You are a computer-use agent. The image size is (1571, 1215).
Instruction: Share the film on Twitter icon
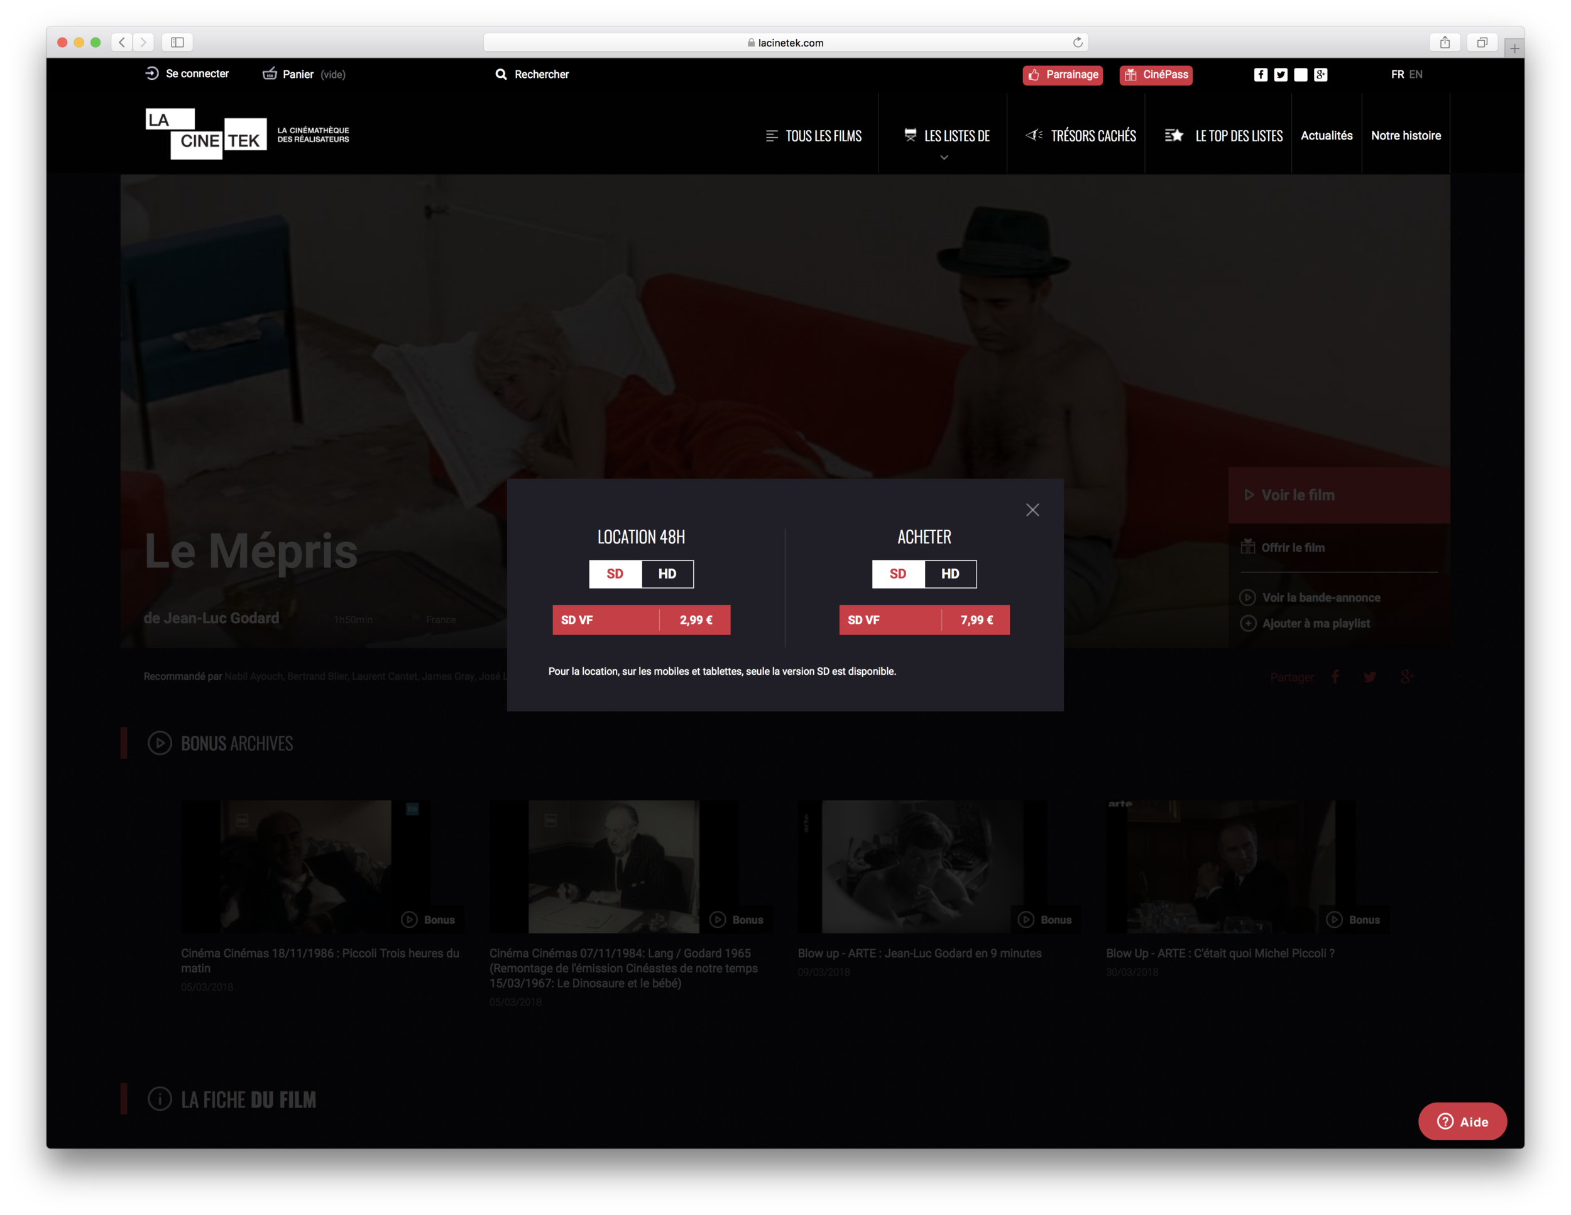[1371, 677]
